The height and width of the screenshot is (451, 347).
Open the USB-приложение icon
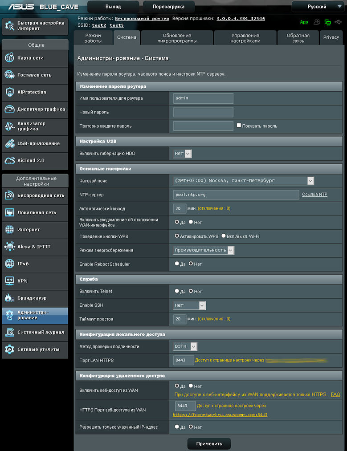coord(9,143)
